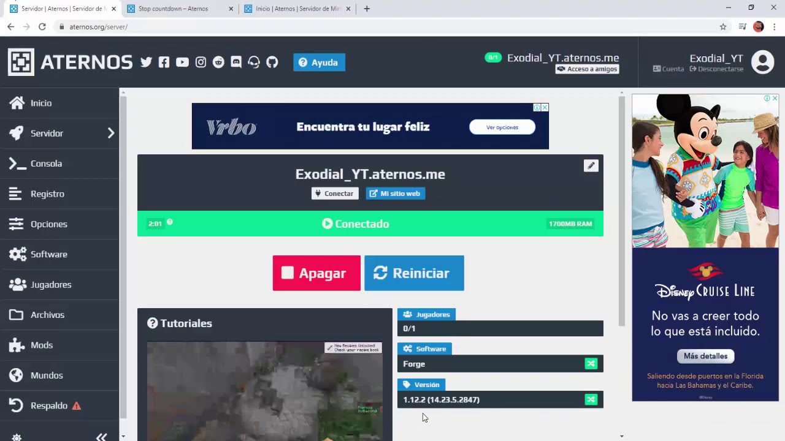Open Aternos GitHub icon link
This screenshot has height=441, width=785.
tap(272, 62)
